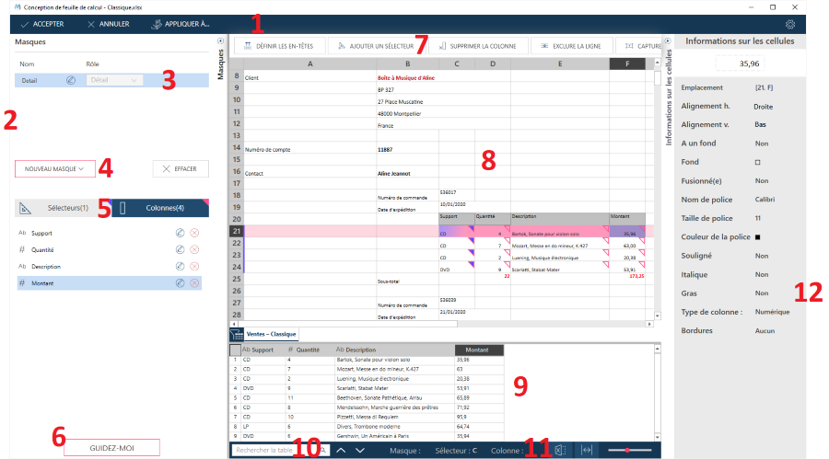Jump to previous search result arrow
Viewport: 829px width, 459px height.
coord(341,450)
